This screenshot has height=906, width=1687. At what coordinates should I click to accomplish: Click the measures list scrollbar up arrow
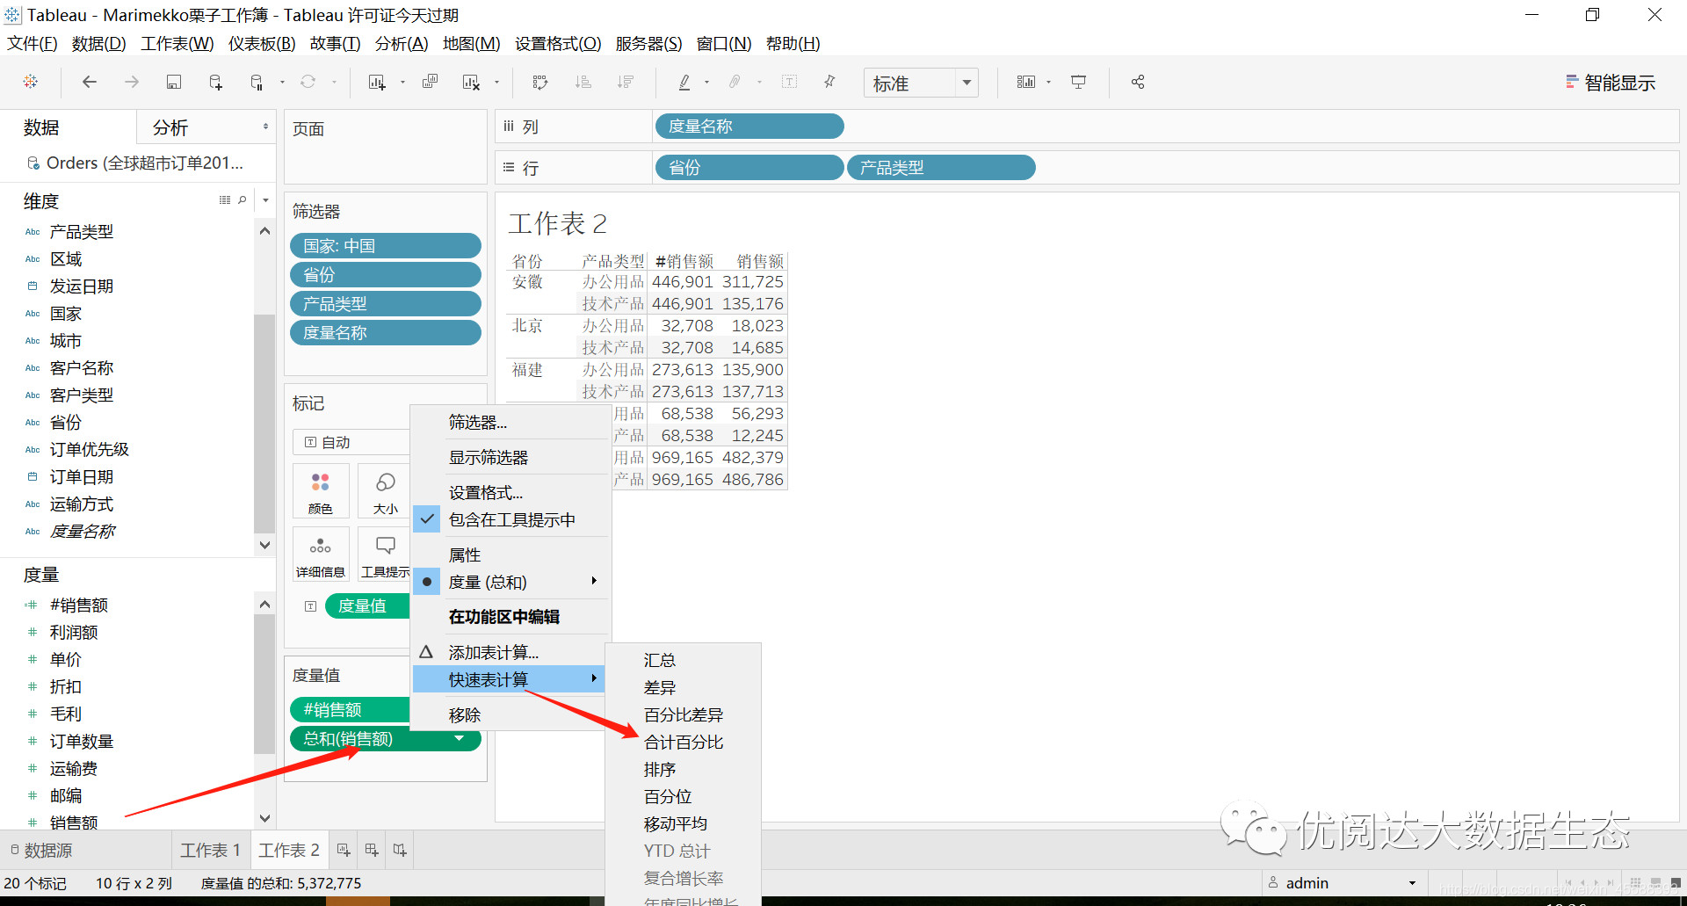pyautogui.click(x=264, y=604)
